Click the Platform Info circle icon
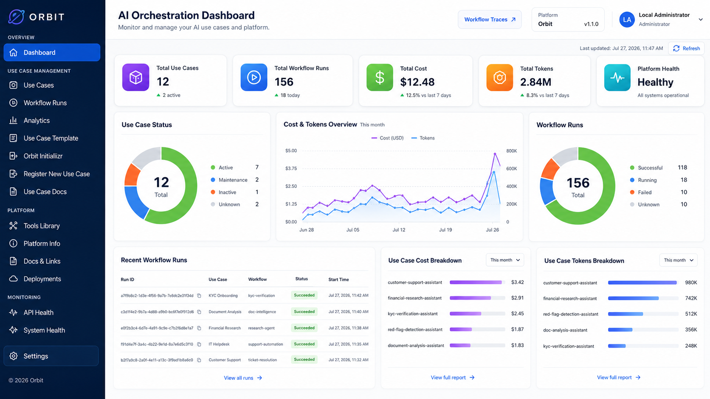 tap(14, 243)
